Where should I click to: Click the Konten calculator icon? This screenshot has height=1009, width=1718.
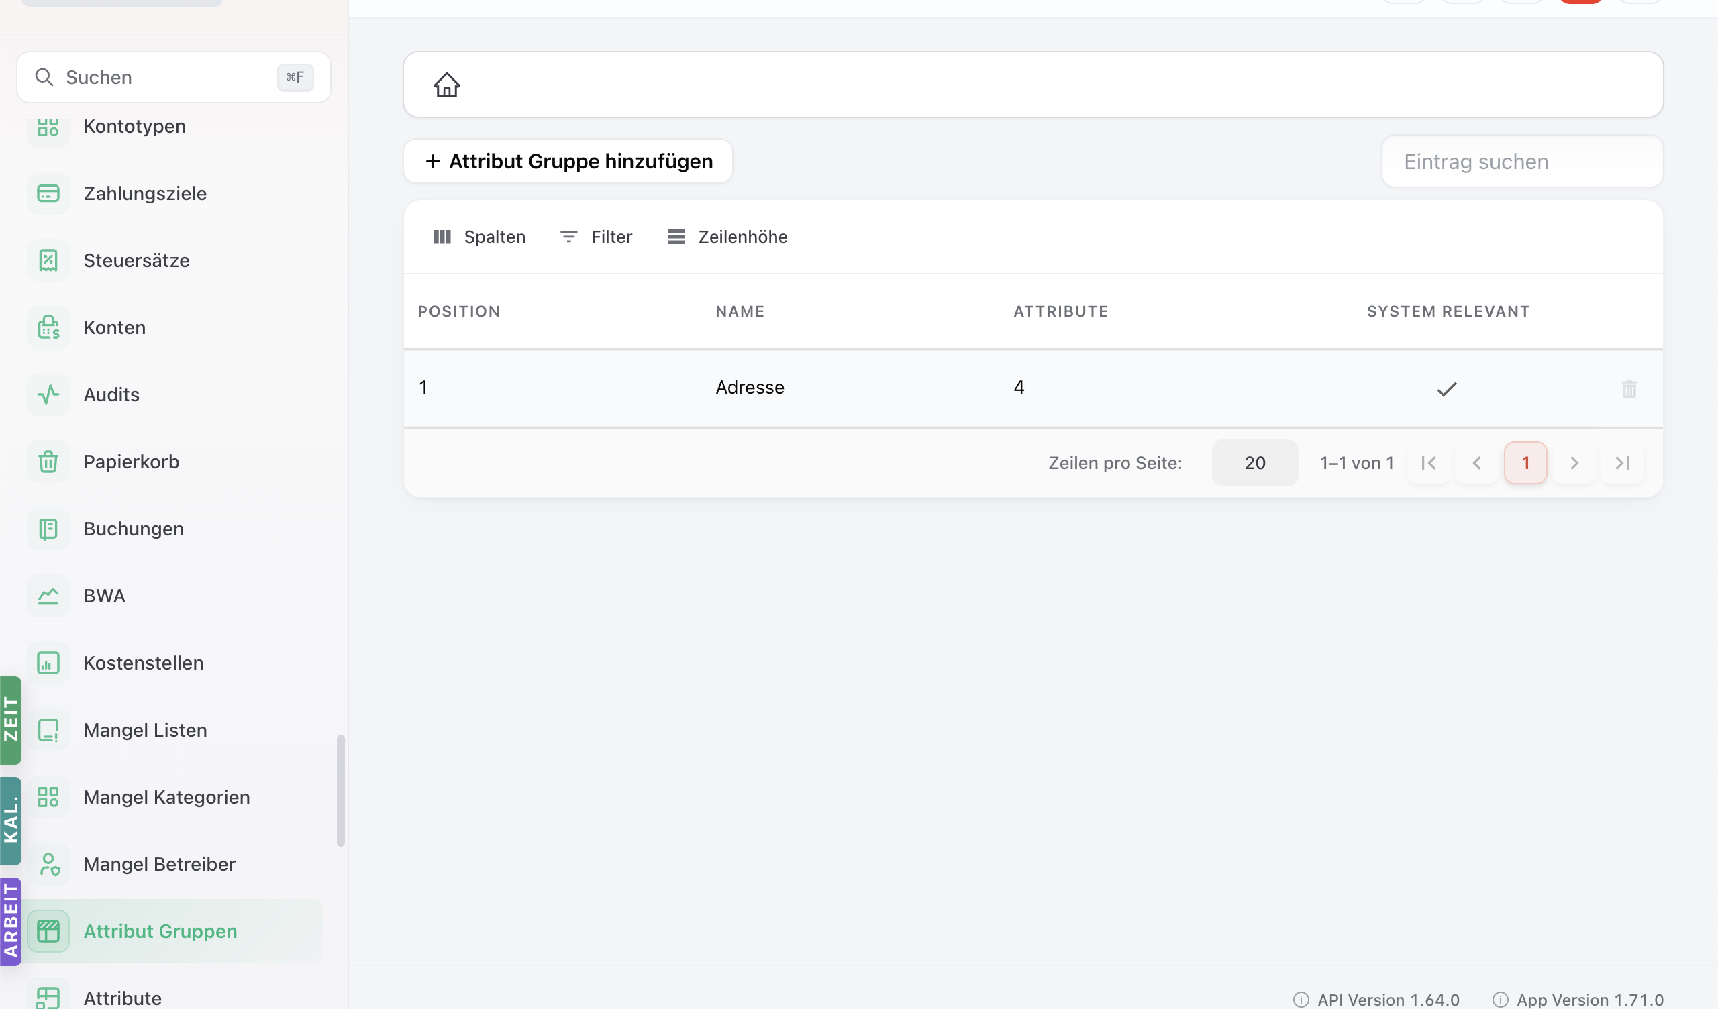coord(48,327)
